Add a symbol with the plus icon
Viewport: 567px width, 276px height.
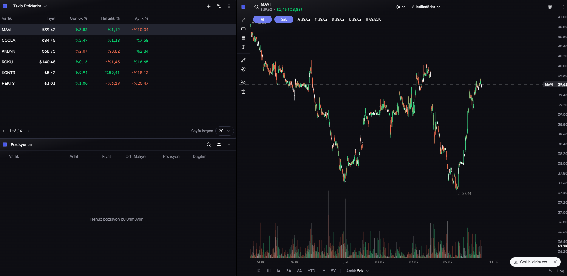(209, 6)
